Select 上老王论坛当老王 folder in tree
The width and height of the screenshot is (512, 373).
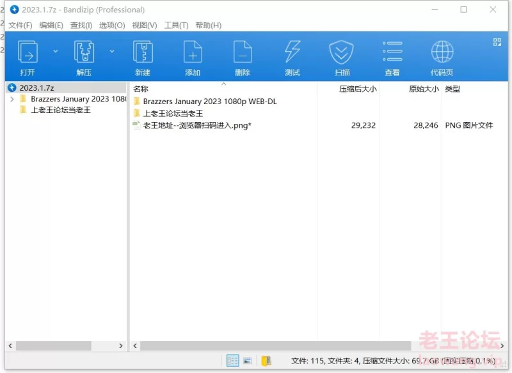point(61,110)
